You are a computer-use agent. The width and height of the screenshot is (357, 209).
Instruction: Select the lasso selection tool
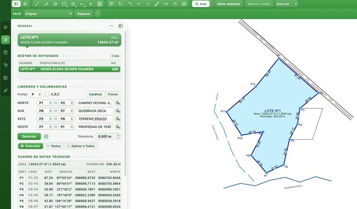pyautogui.click(x=25, y=4)
